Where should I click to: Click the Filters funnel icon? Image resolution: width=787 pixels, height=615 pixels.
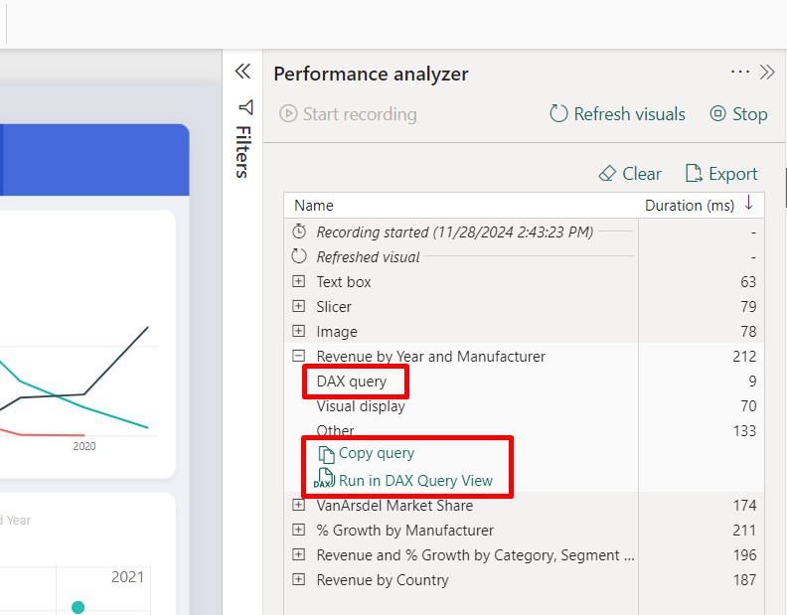[x=244, y=107]
